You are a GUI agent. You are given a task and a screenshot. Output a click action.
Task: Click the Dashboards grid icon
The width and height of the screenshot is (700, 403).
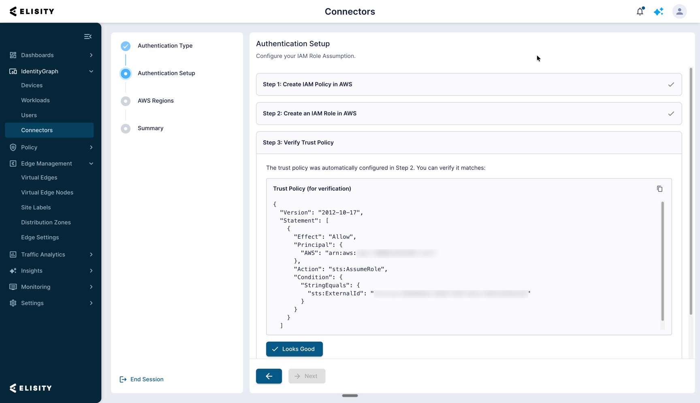coord(13,55)
